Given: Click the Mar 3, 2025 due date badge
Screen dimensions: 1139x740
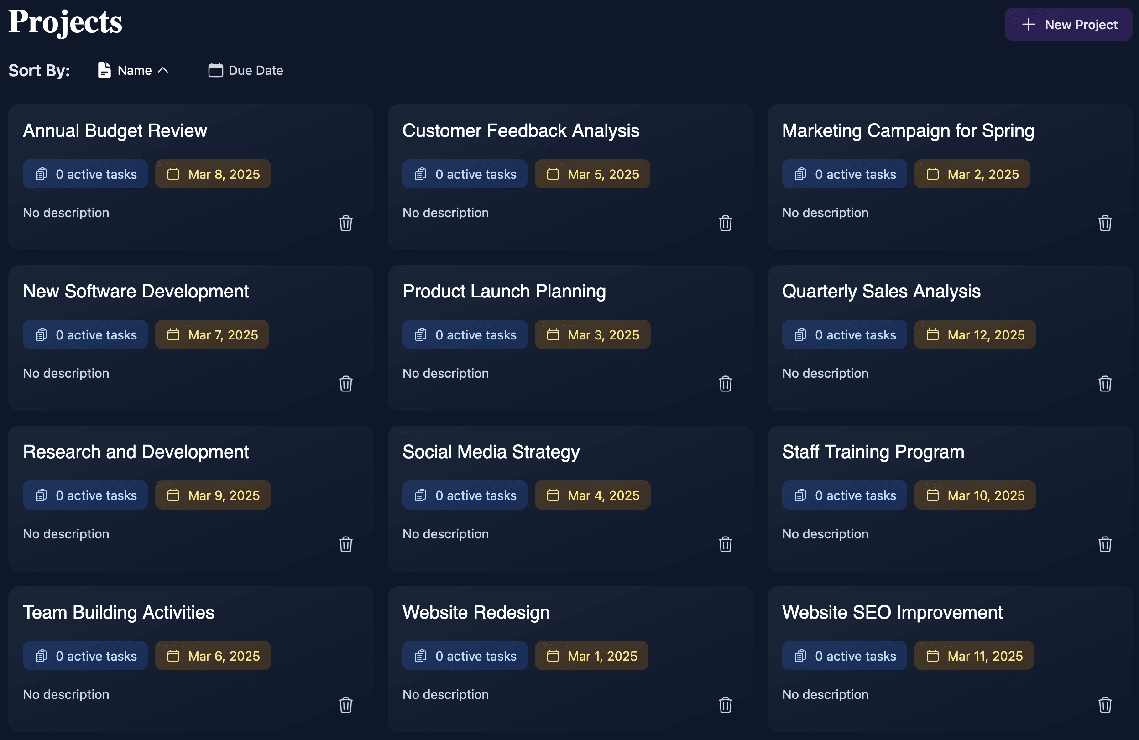Looking at the screenshot, I should coord(592,335).
